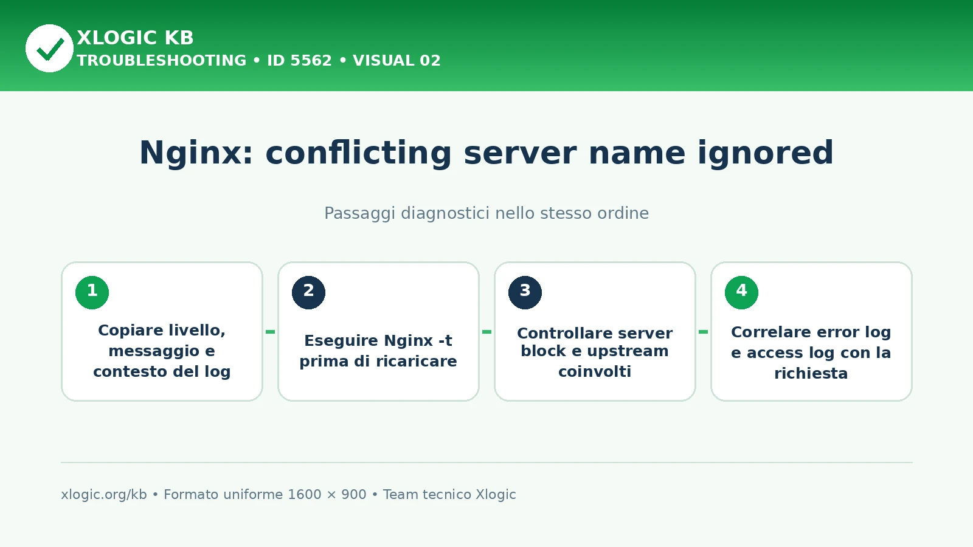Select the Copiare livello messaggio card text
Viewport: 973px width, 547px height.
click(162, 351)
